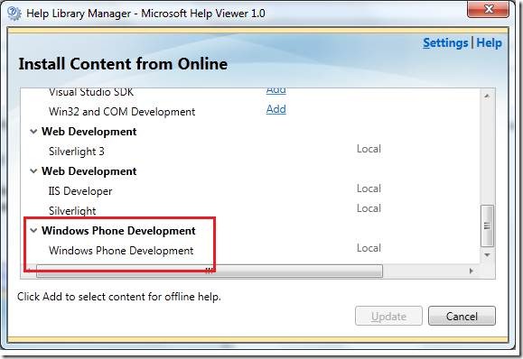Click the Help Library Manager title bar icon
This screenshot has width=523, height=359.
click(x=14, y=14)
